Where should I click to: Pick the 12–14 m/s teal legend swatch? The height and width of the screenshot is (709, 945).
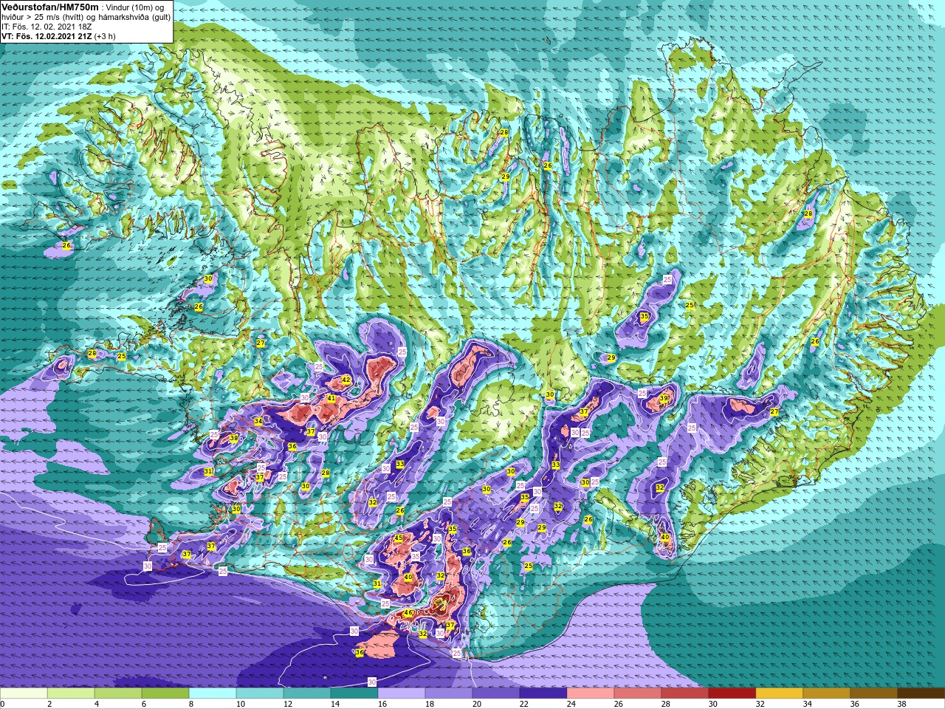(307, 694)
